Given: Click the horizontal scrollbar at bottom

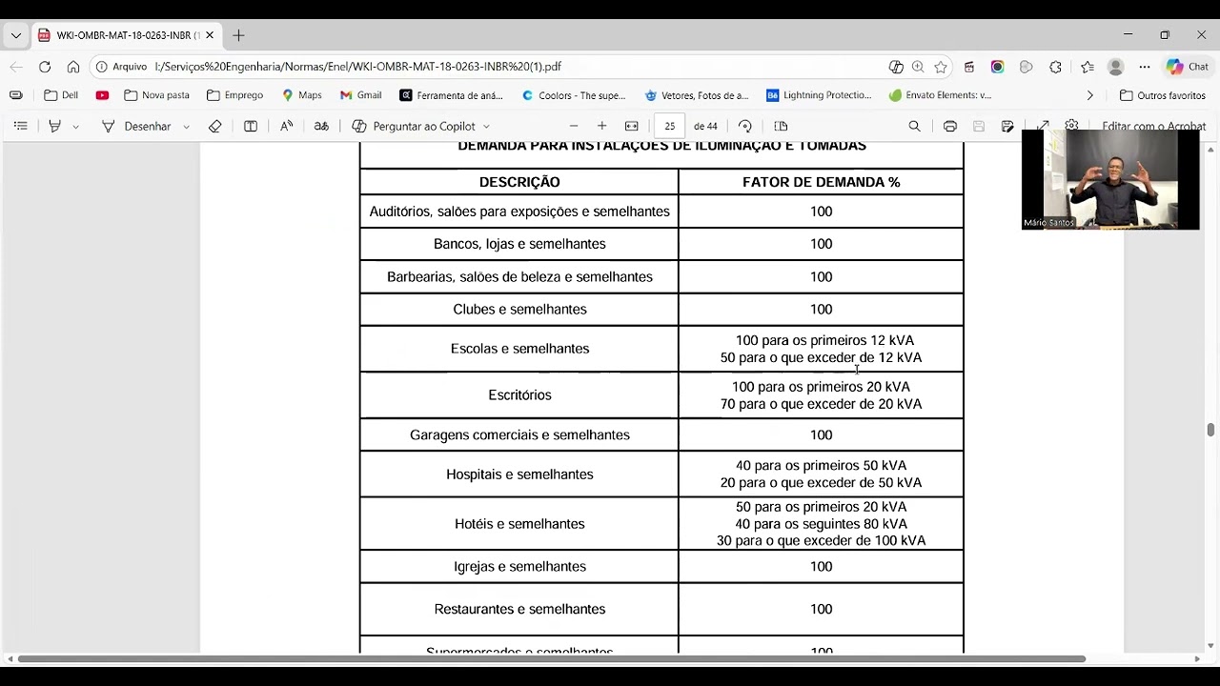Looking at the screenshot, I should pos(551,658).
